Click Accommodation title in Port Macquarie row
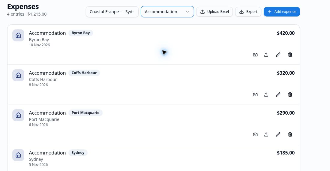 pos(47,113)
